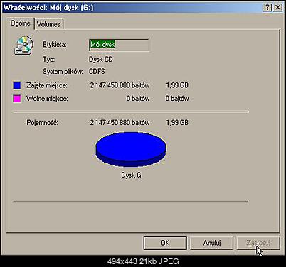This screenshot has width=286, height=267.
Task: Click the Etykieta text field
Action: 119,45
